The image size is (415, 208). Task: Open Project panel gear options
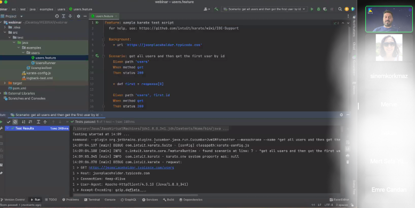pyautogui.click(x=78, y=16)
